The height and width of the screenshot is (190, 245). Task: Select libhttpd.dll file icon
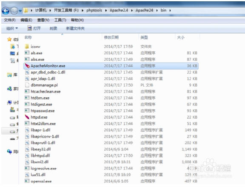coord(27,156)
